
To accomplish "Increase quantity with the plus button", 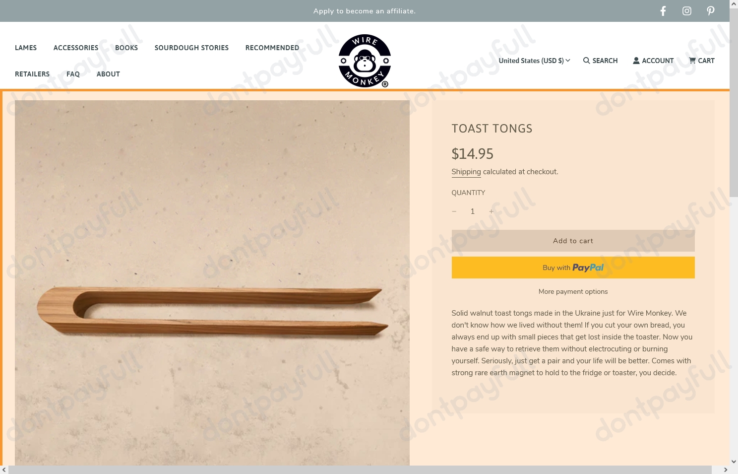I will 492,211.
